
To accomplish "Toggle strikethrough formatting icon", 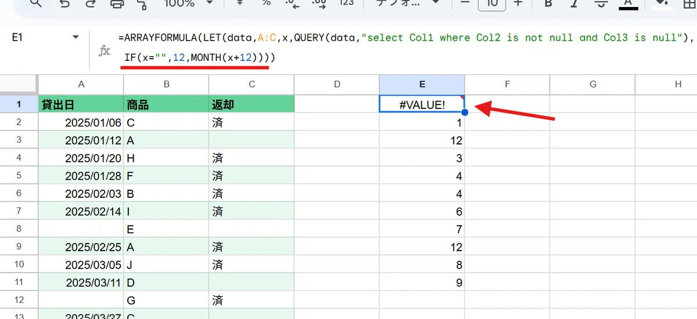I will tap(601, 3).
